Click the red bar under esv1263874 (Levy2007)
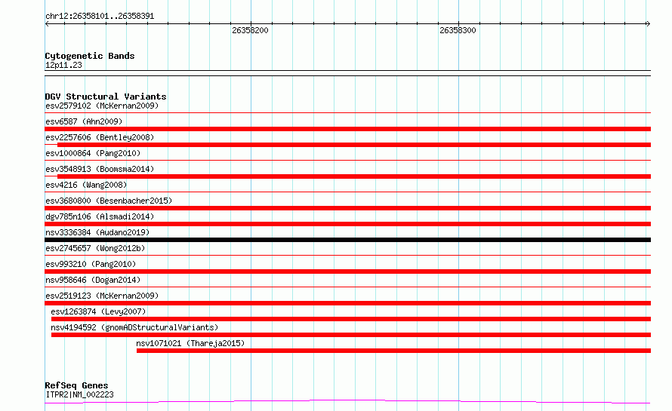This screenshot has width=672, height=411. [x=351, y=319]
